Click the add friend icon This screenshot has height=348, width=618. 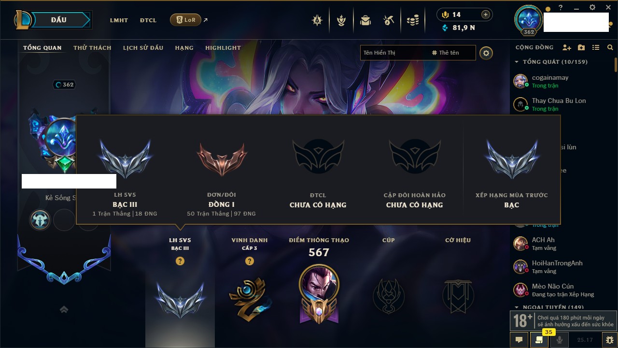pyautogui.click(x=567, y=47)
